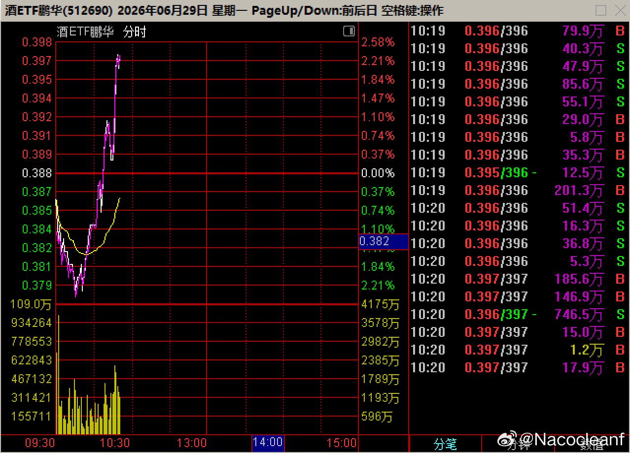Click the small panel toggle icon above the chart
This screenshot has height=453, width=630.
(x=349, y=32)
